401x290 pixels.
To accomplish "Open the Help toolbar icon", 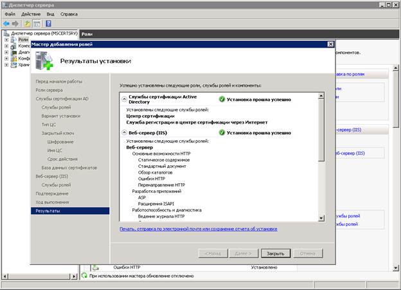I will [x=48, y=24].
